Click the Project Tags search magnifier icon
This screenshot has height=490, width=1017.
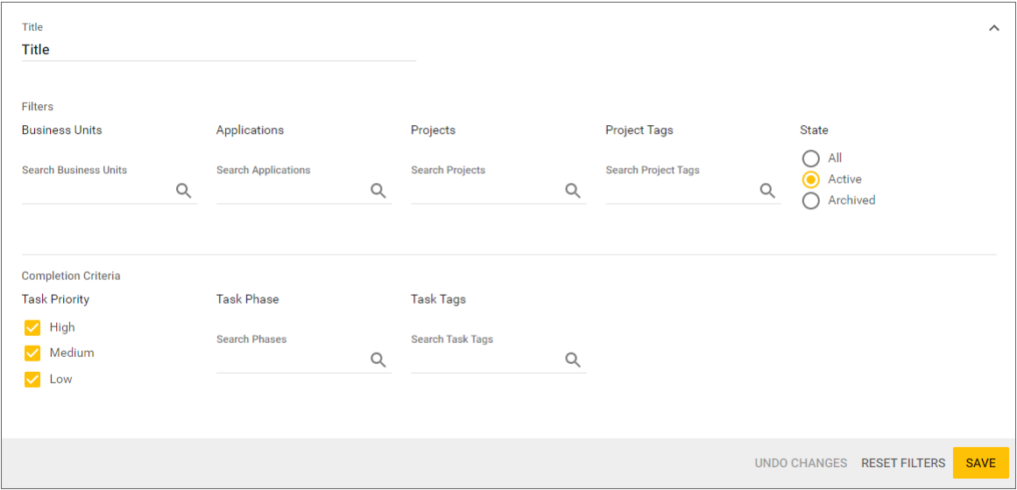767,191
